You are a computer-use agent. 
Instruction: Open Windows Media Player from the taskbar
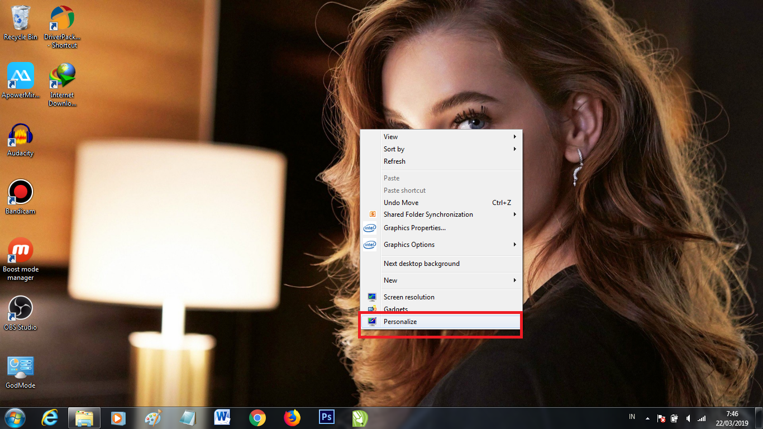[x=118, y=418]
